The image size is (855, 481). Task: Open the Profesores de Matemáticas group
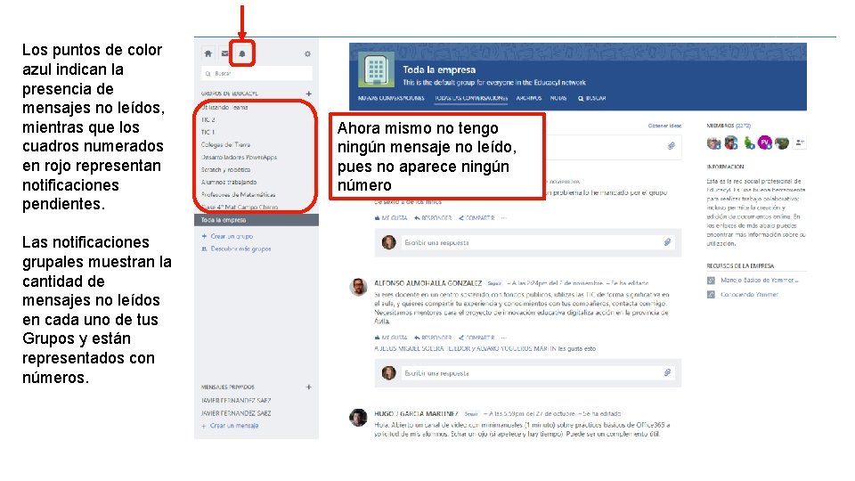238,195
